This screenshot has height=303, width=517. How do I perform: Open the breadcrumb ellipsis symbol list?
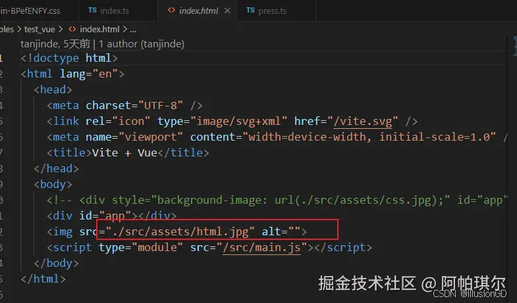click(133, 30)
